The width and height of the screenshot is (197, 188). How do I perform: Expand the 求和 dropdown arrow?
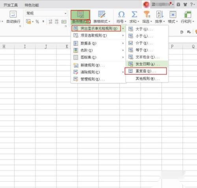(x=138, y=21)
